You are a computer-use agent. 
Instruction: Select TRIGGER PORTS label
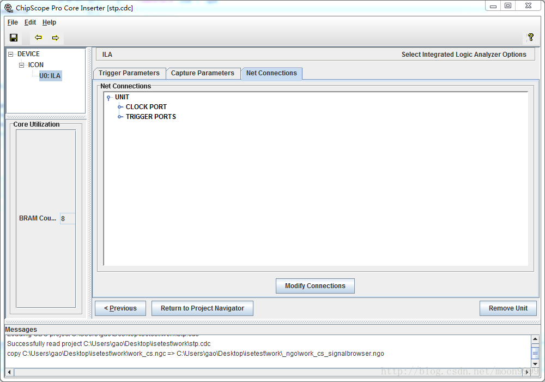(151, 117)
